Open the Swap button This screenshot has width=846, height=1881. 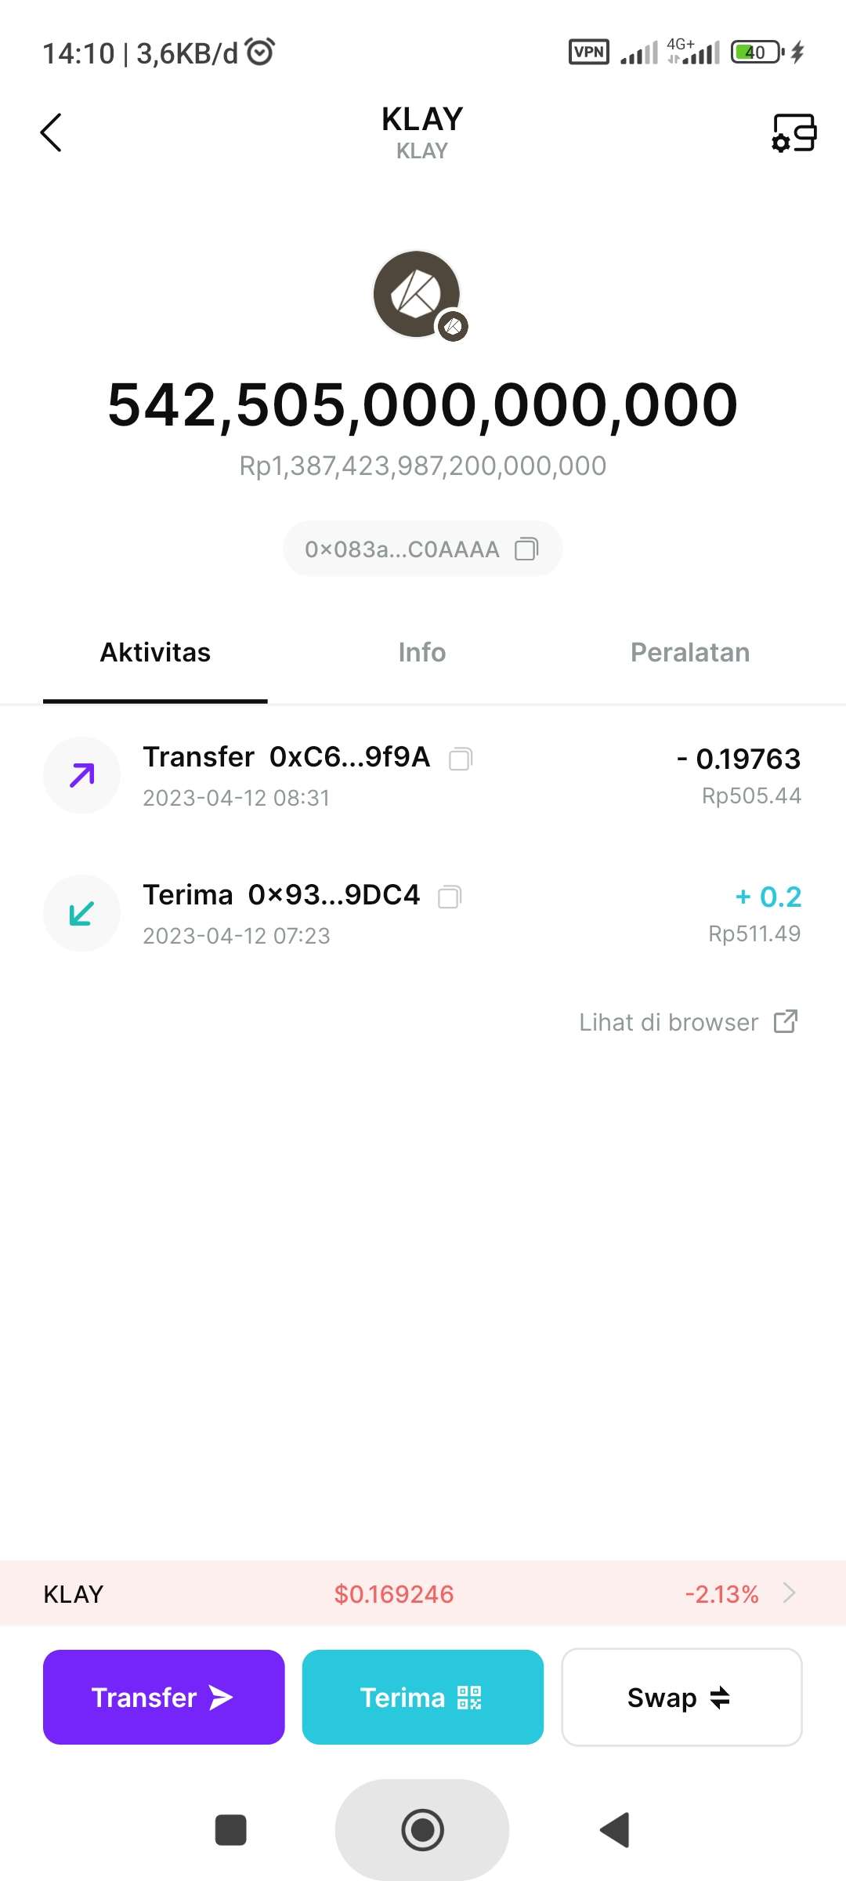click(x=681, y=1697)
